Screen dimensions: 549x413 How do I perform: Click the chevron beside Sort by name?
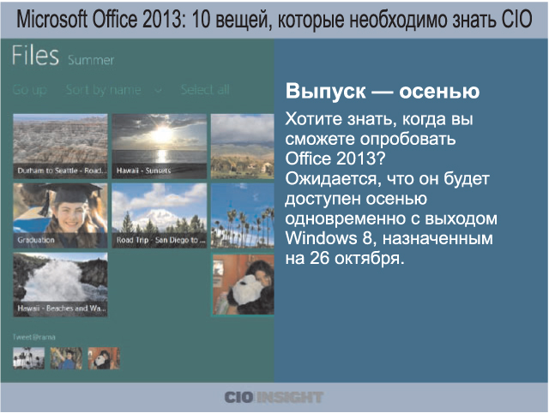[158, 91]
